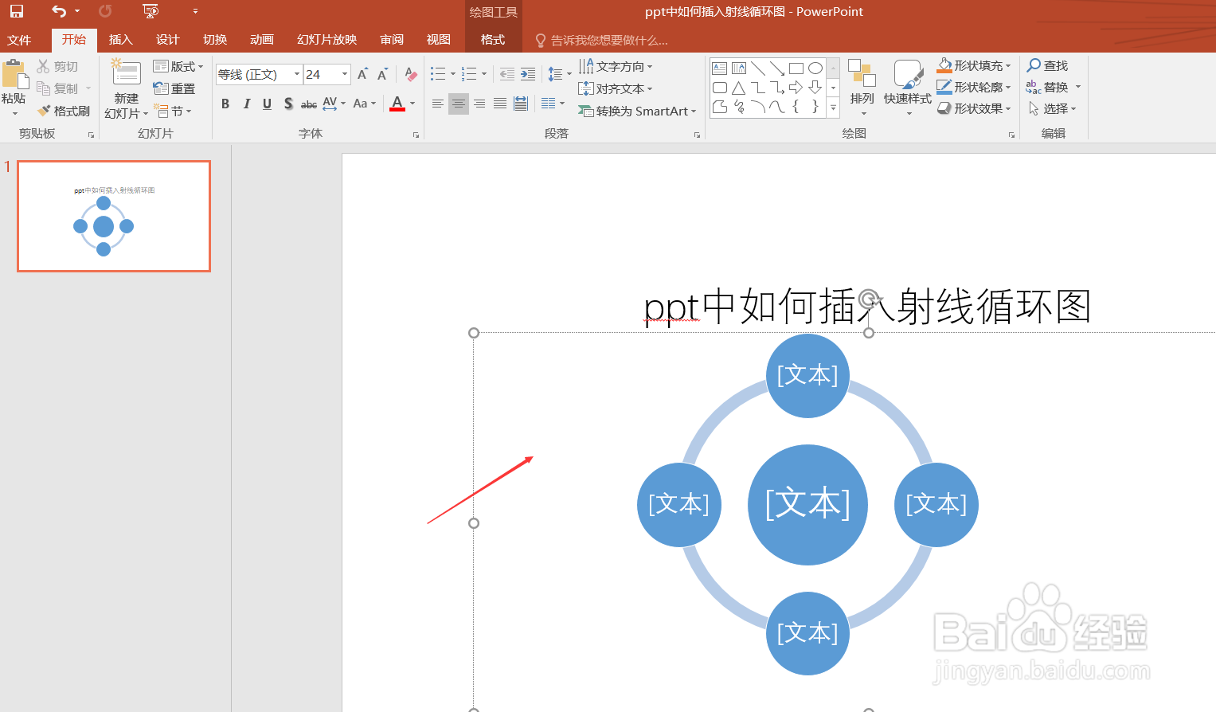Click 选择 select button

tap(1052, 108)
